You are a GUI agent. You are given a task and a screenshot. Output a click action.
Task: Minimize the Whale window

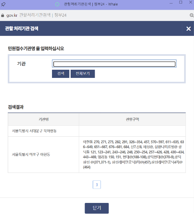pos(171,3)
